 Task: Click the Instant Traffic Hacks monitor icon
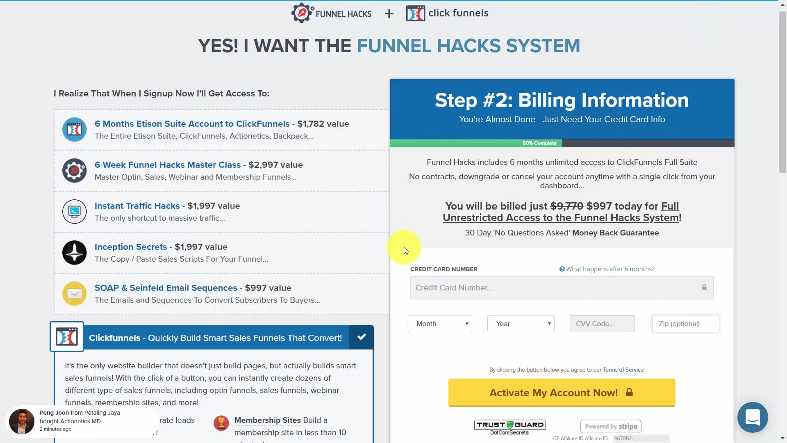[x=74, y=212]
